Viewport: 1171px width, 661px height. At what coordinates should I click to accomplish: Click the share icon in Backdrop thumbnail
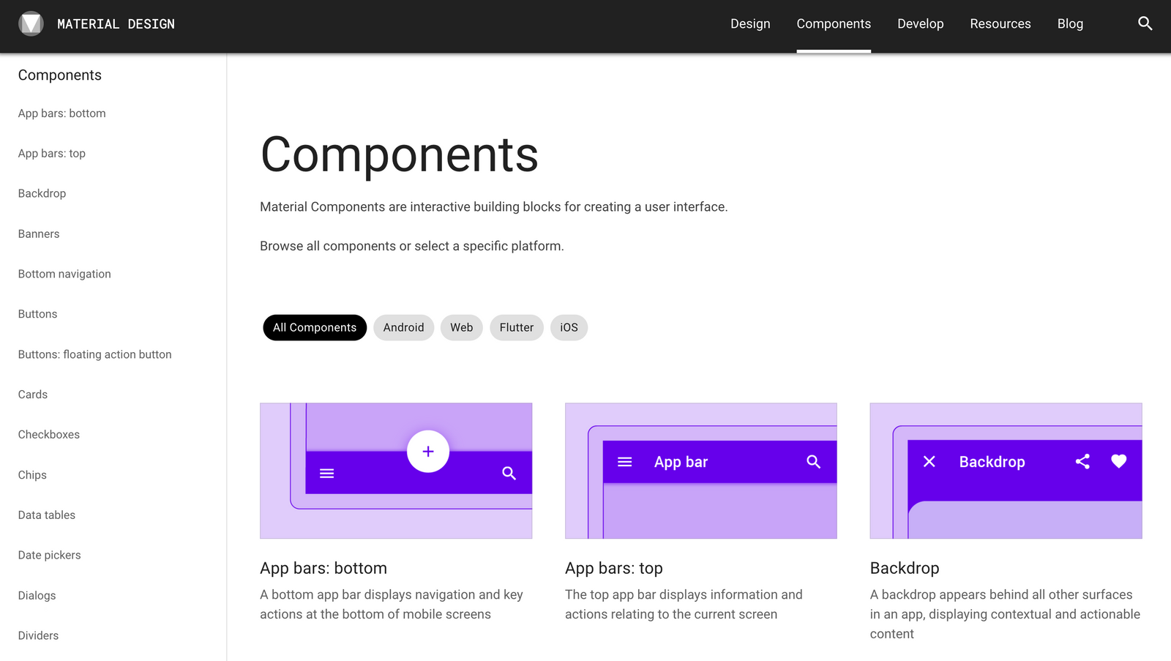[1083, 461]
